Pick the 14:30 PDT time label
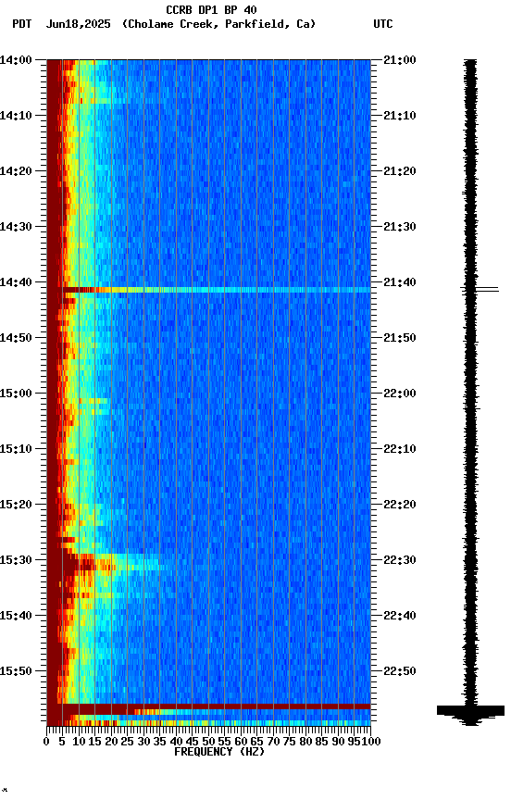511x800 pixels. [16, 227]
